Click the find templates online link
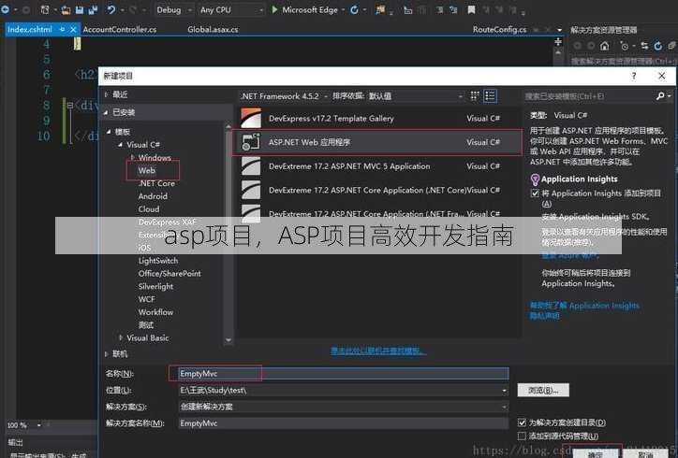Viewport: 678px width, 458px height. [378, 351]
